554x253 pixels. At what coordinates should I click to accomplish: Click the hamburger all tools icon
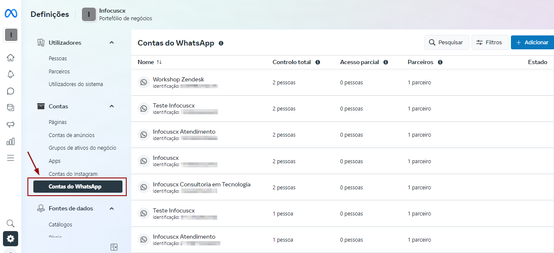(x=11, y=158)
